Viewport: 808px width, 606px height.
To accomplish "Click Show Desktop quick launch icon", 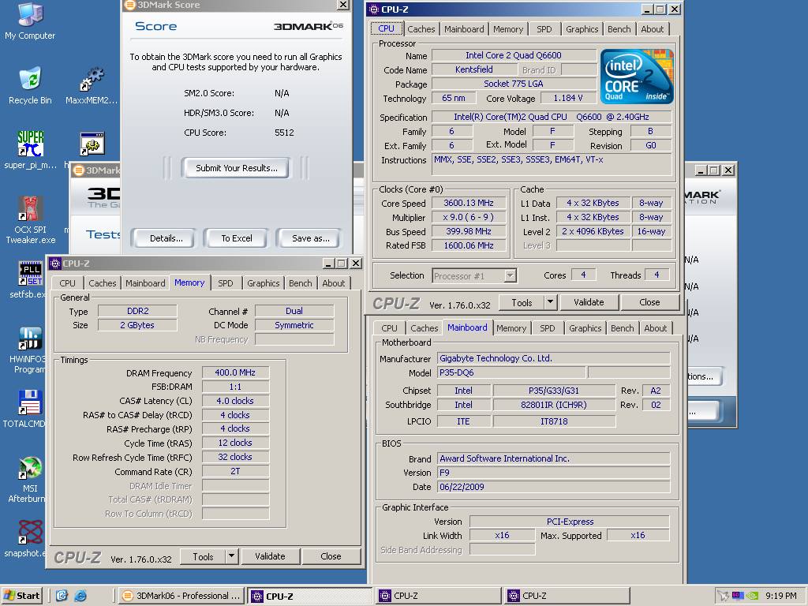I will click(62, 596).
